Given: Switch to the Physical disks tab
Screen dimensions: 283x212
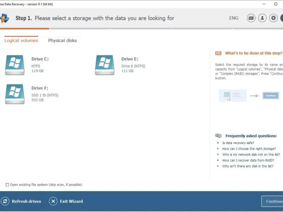Looking at the screenshot, I should click(62, 41).
